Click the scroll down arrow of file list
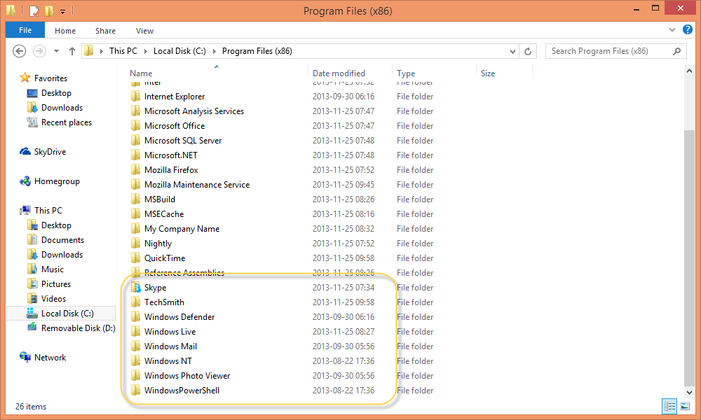701x420 pixels. coord(689,392)
